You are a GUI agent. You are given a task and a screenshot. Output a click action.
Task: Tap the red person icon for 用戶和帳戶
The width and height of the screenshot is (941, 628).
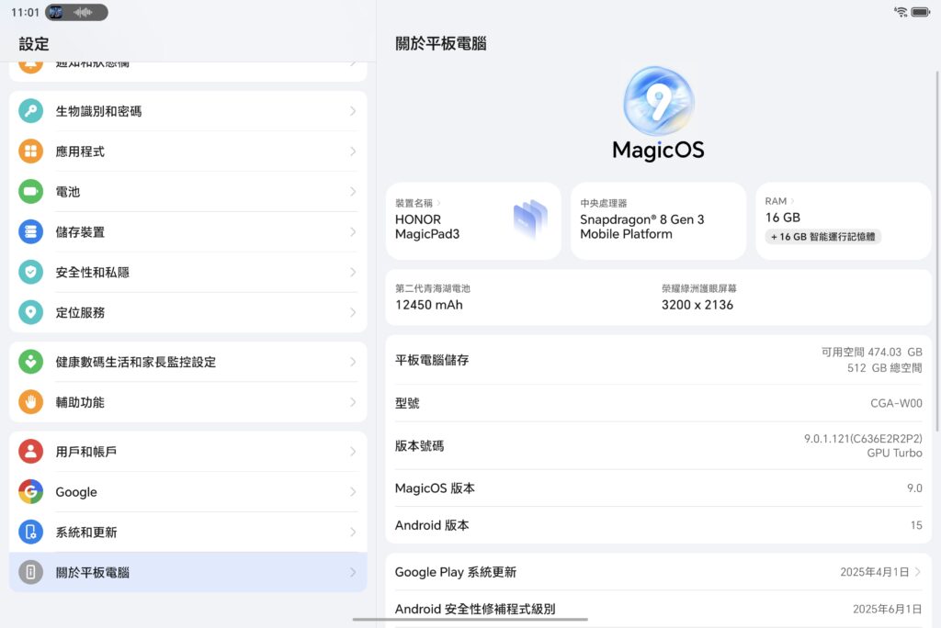coord(30,451)
